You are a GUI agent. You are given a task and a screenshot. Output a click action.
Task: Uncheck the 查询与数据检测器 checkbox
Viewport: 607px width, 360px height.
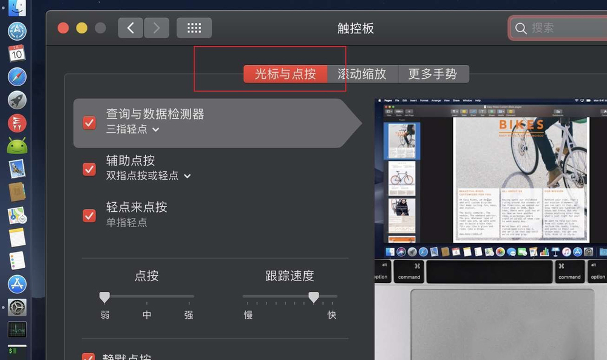point(89,123)
